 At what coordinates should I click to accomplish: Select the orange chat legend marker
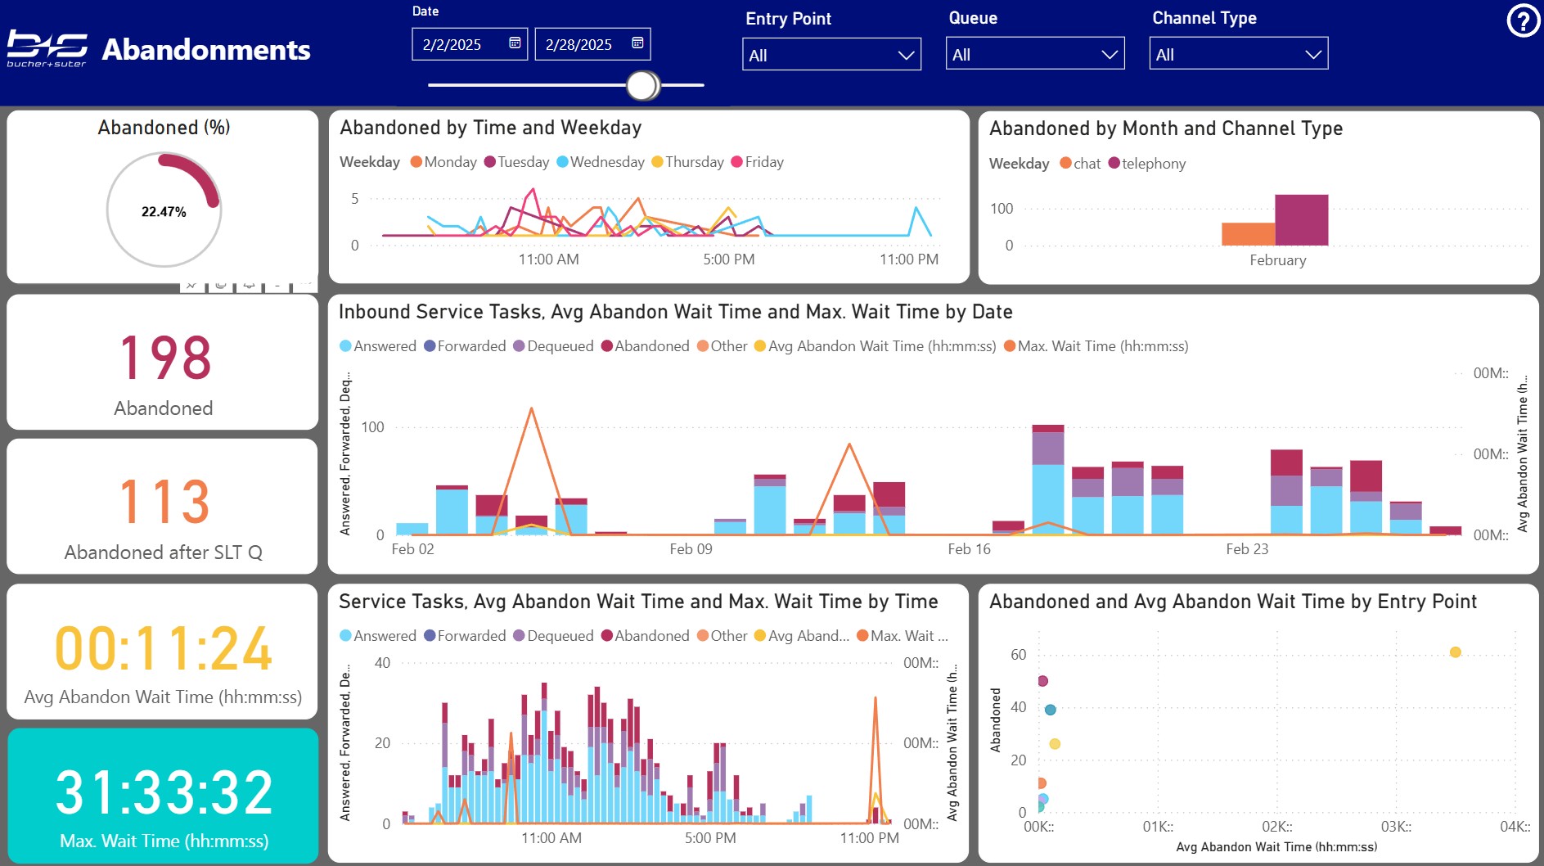1065,164
